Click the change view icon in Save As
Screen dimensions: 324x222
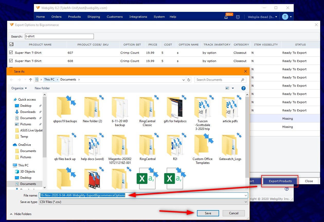pyautogui.click(x=227, y=88)
